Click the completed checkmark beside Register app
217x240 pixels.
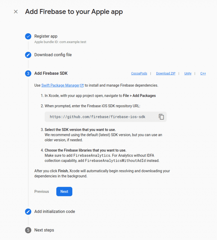point(28,36)
